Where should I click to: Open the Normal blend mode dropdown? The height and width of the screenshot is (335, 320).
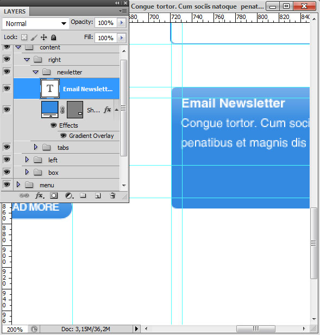point(35,23)
